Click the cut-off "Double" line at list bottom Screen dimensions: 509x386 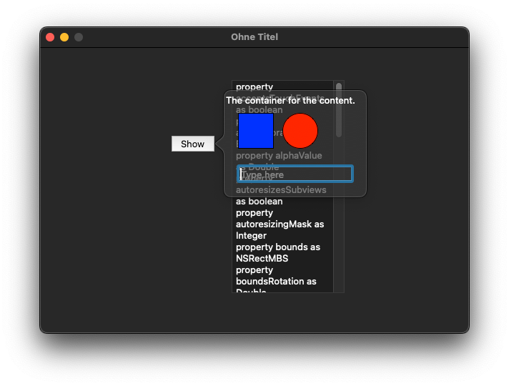click(251, 290)
